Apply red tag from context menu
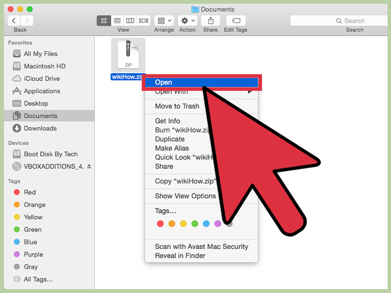This screenshot has width=391, height=293. [x=160, y=224]
